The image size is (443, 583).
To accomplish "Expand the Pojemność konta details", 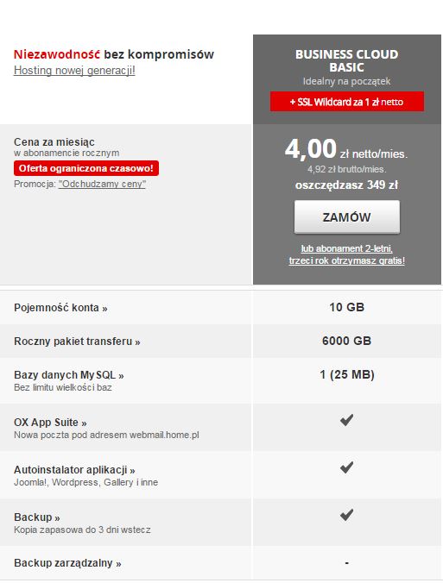I will 60,308.
